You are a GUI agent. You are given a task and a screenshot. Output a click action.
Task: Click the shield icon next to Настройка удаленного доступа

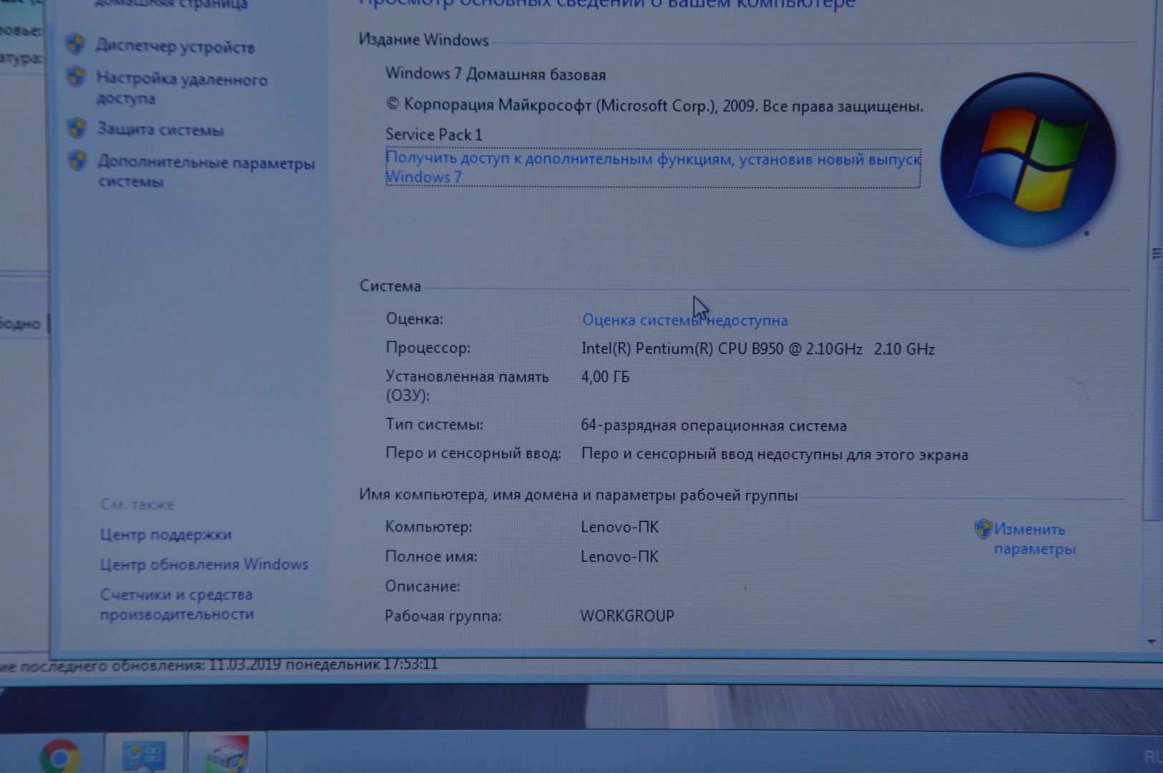coord(76,77)
